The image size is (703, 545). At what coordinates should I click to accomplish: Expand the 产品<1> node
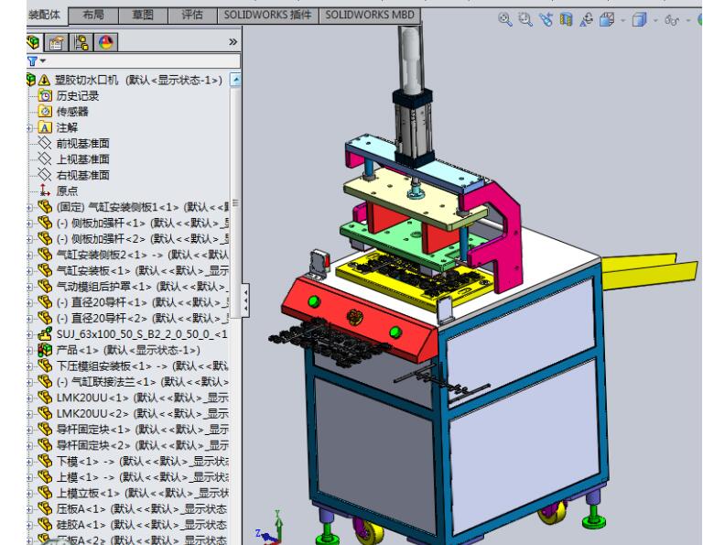pos(29,350)
